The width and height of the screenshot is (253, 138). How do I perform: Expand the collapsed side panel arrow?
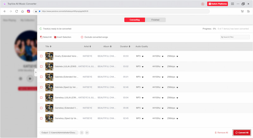pos(35,72)
